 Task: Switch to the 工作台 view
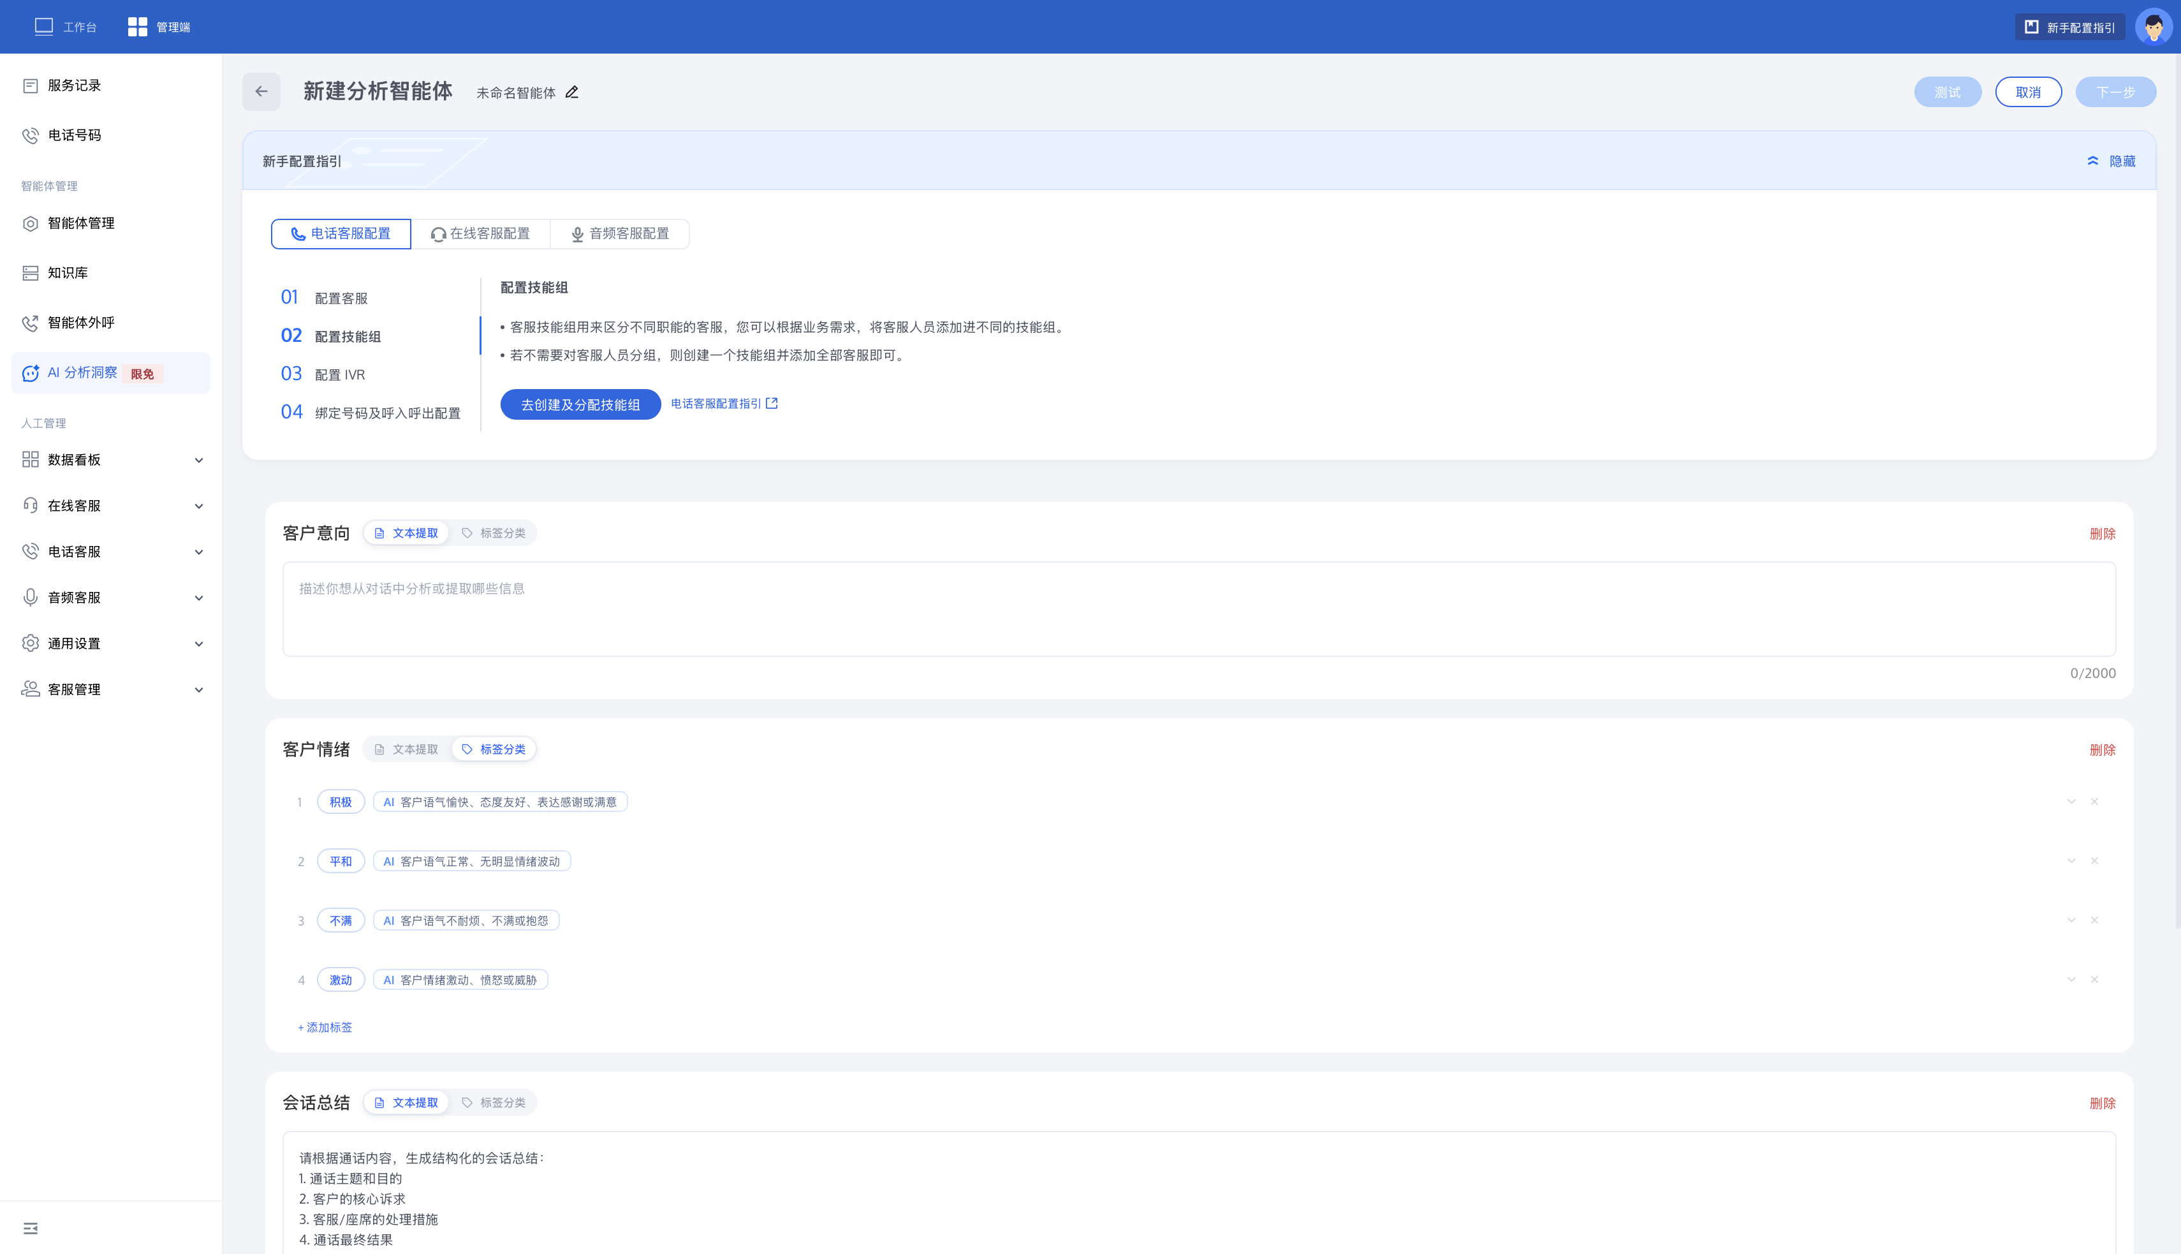[66, 27]
